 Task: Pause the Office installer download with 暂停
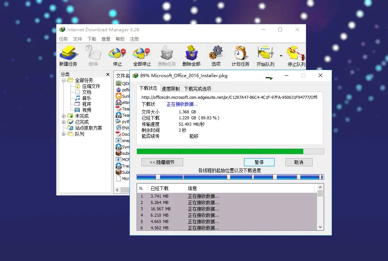pyautogui.click(x=259, y=162)
